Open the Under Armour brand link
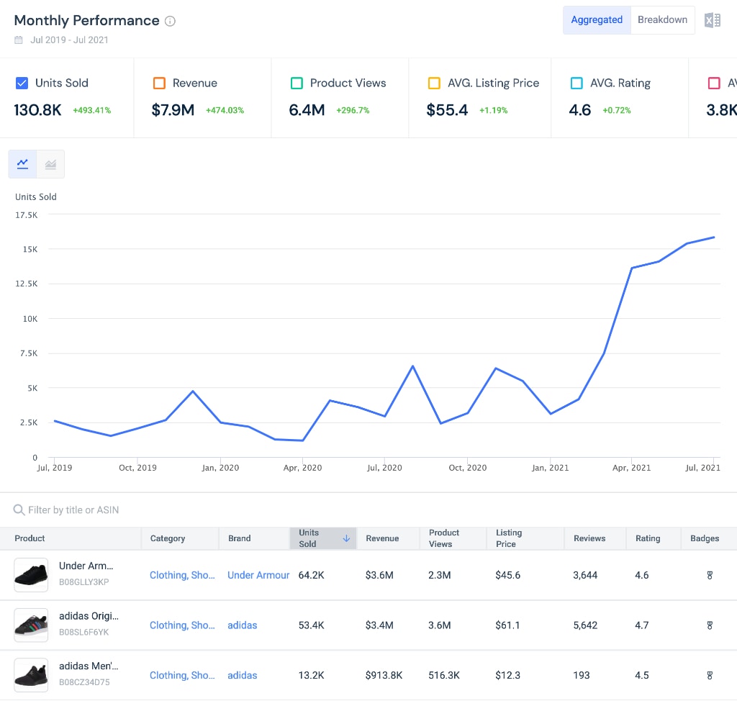This screenshot has width=737, height=706. click(258, 575)
